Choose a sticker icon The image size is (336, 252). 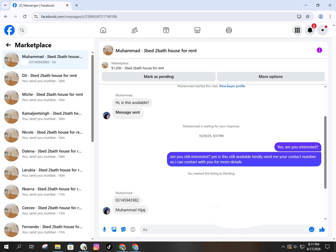click(123, 229)
